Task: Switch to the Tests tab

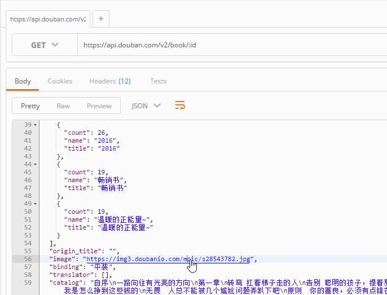Action: [x=158, y=81]
